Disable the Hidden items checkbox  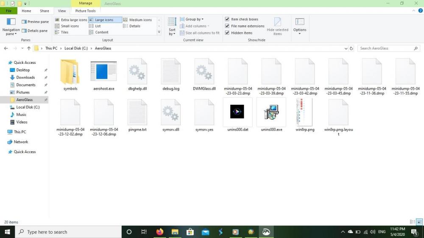(227, 33)
